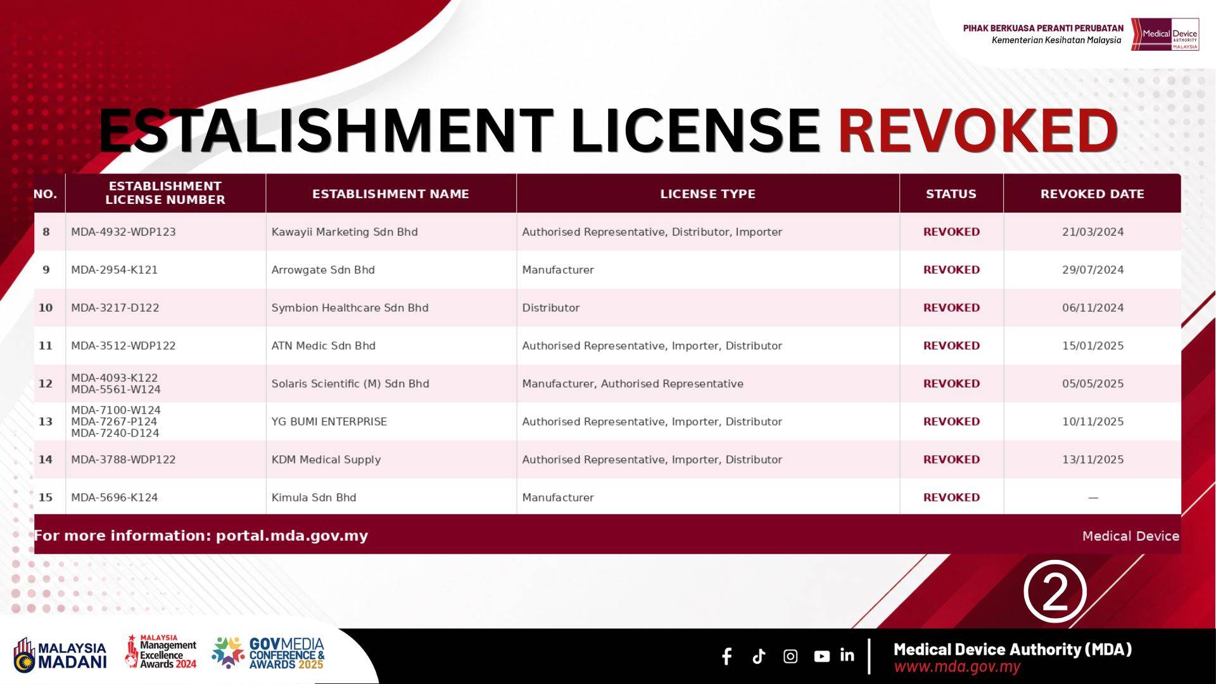
Task: Click Manufacturer, Authorised Representative license type
Action: (x=633, y=384)
